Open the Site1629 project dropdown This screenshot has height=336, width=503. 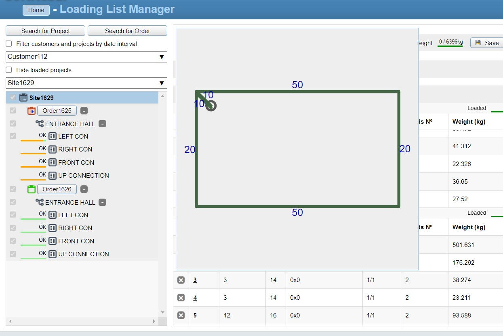(x=86, y=83)
